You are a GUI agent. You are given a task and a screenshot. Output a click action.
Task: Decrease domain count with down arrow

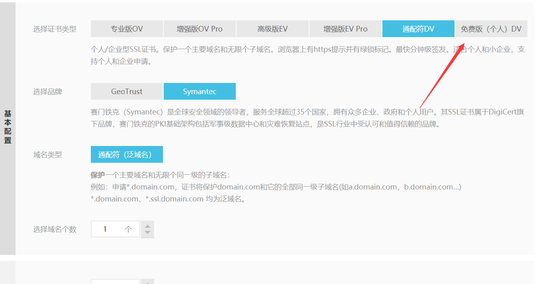pos(147,233)
